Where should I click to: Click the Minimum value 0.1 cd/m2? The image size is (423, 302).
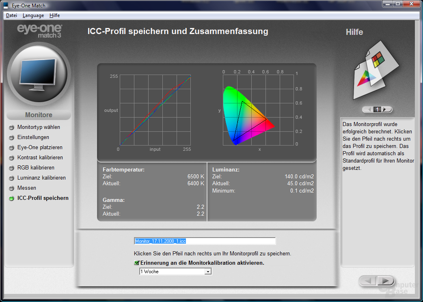coord(302,191)
